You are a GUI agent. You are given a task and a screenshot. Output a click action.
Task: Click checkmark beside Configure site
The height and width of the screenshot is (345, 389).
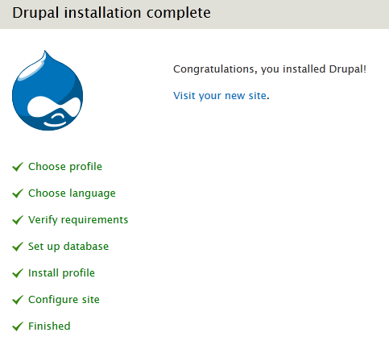tap(18, 300)
